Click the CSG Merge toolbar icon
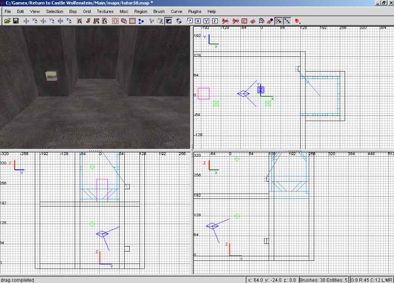The height and width of the screenshot is (283, 394). [x=132, y=21]
